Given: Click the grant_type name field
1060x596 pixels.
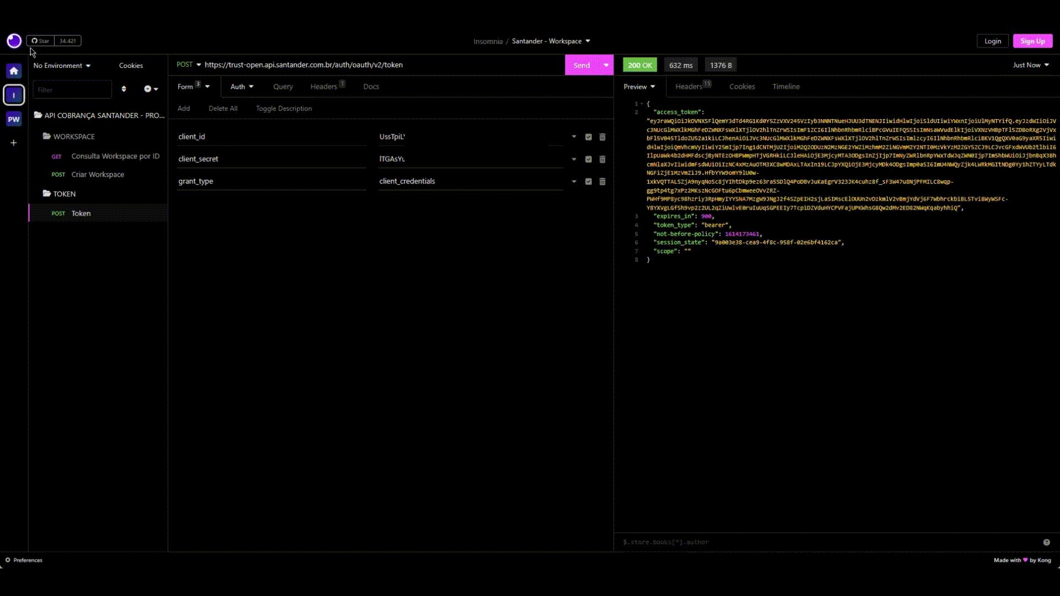Looking at the screenshot, I should [x=272, y=181].
